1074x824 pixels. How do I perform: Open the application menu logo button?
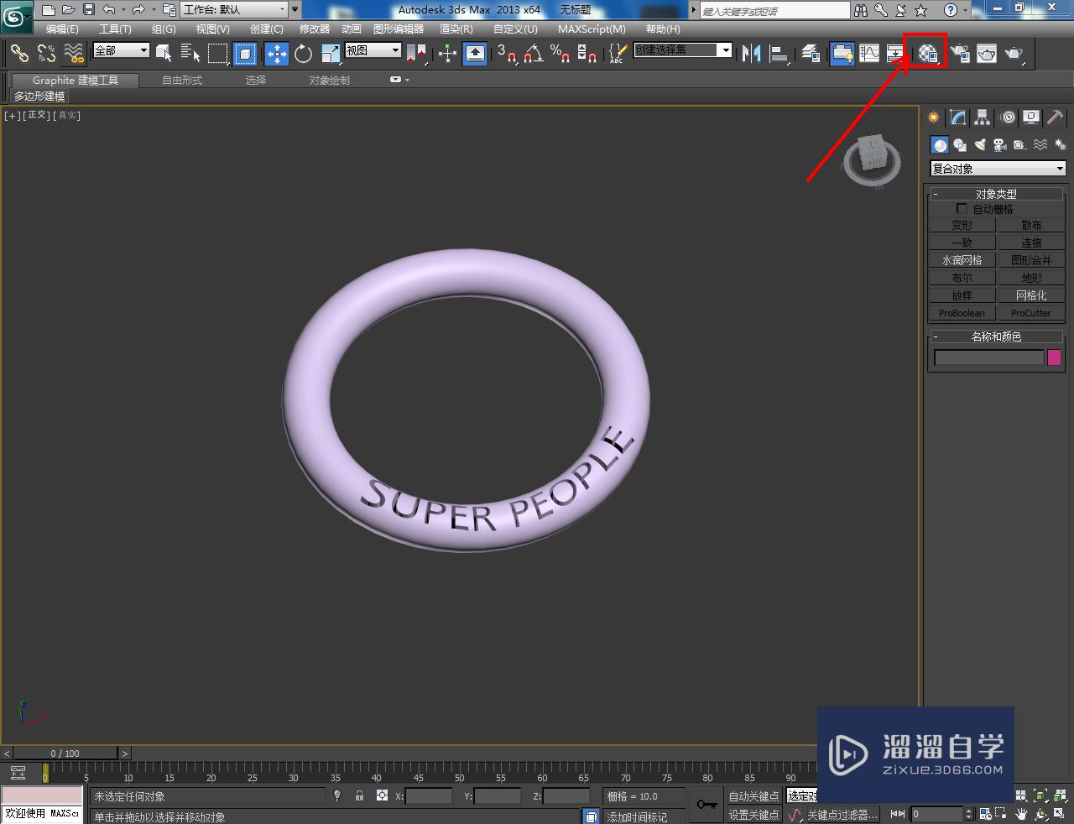16,16
